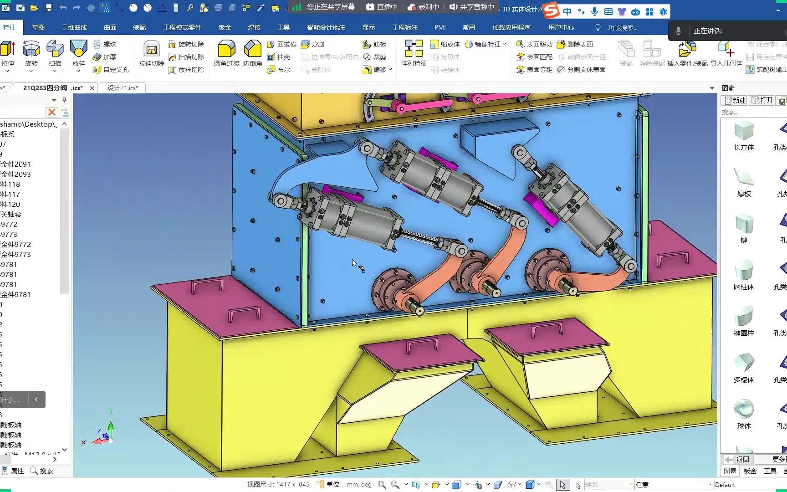Click the 功能搜索 search field
This screenshot has height=492, width=787.
coord(623,28)
